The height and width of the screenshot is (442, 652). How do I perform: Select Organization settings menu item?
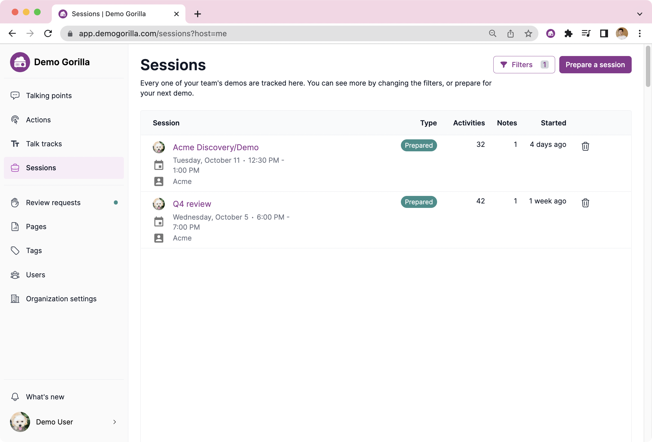point(61,298)
